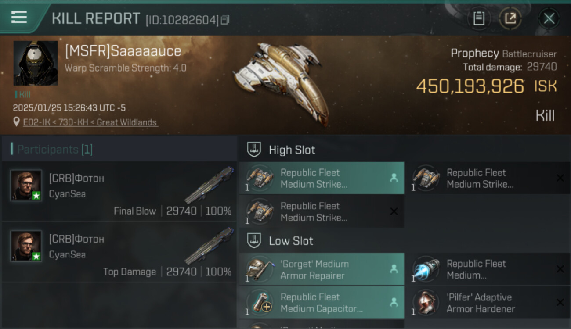Open the 'Gorget' Medium Armor Repairer
The width and height of the screenshot is (571, 329).
coord(322,269)
